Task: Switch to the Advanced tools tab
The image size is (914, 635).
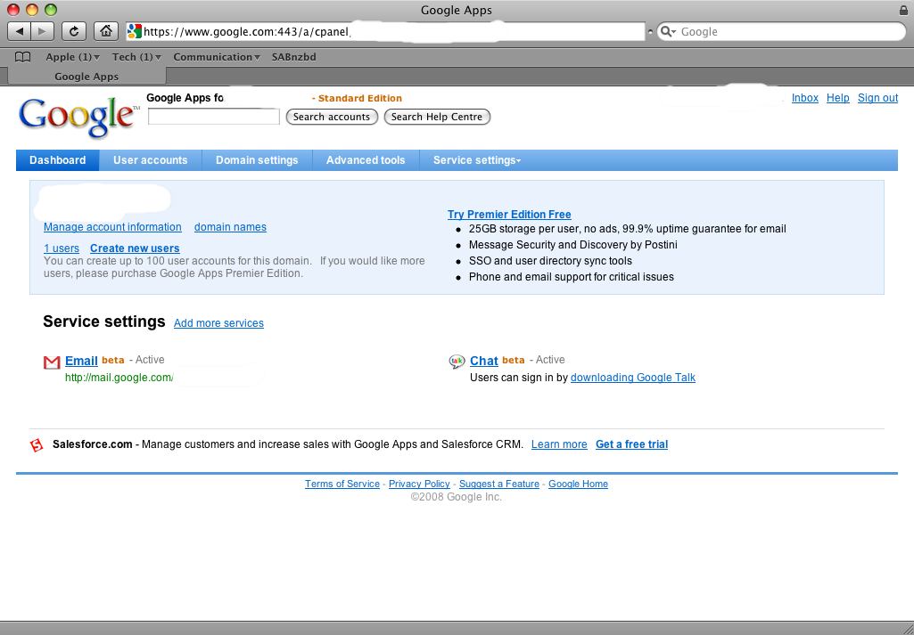Action: (x=366, y=160)
